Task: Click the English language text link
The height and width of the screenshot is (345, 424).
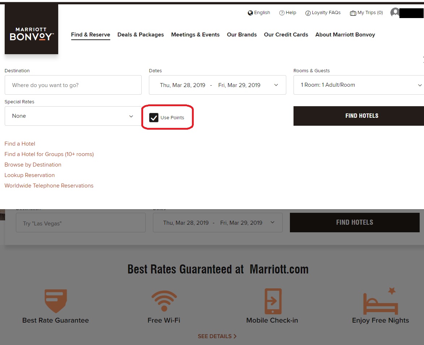Action: pyautogui.click(x=262, y=13)
